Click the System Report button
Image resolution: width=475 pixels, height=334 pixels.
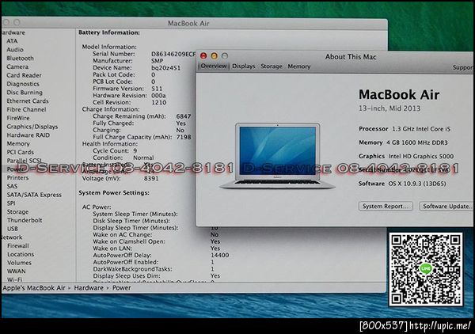click(386, 207)
